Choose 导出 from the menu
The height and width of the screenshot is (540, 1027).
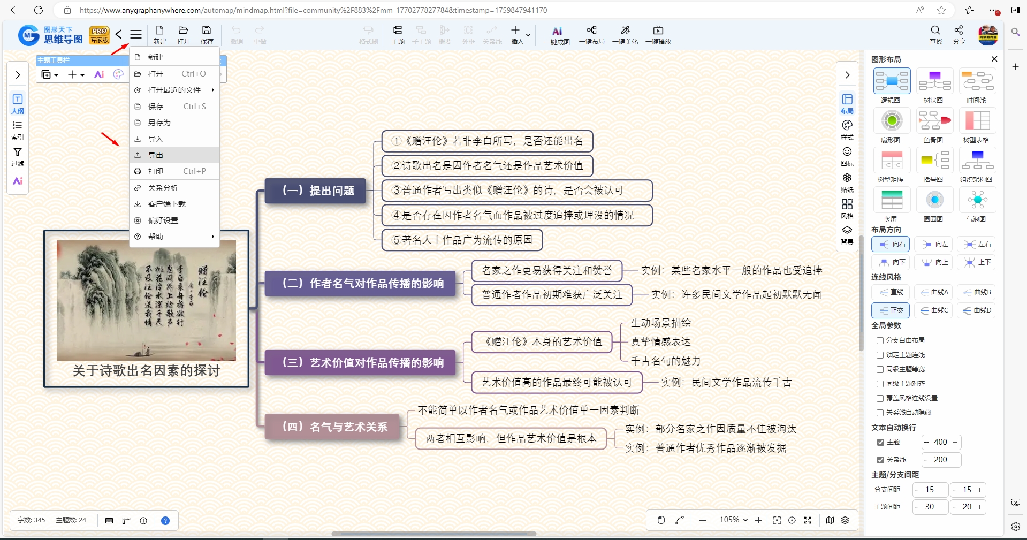(x=174, y=155)
